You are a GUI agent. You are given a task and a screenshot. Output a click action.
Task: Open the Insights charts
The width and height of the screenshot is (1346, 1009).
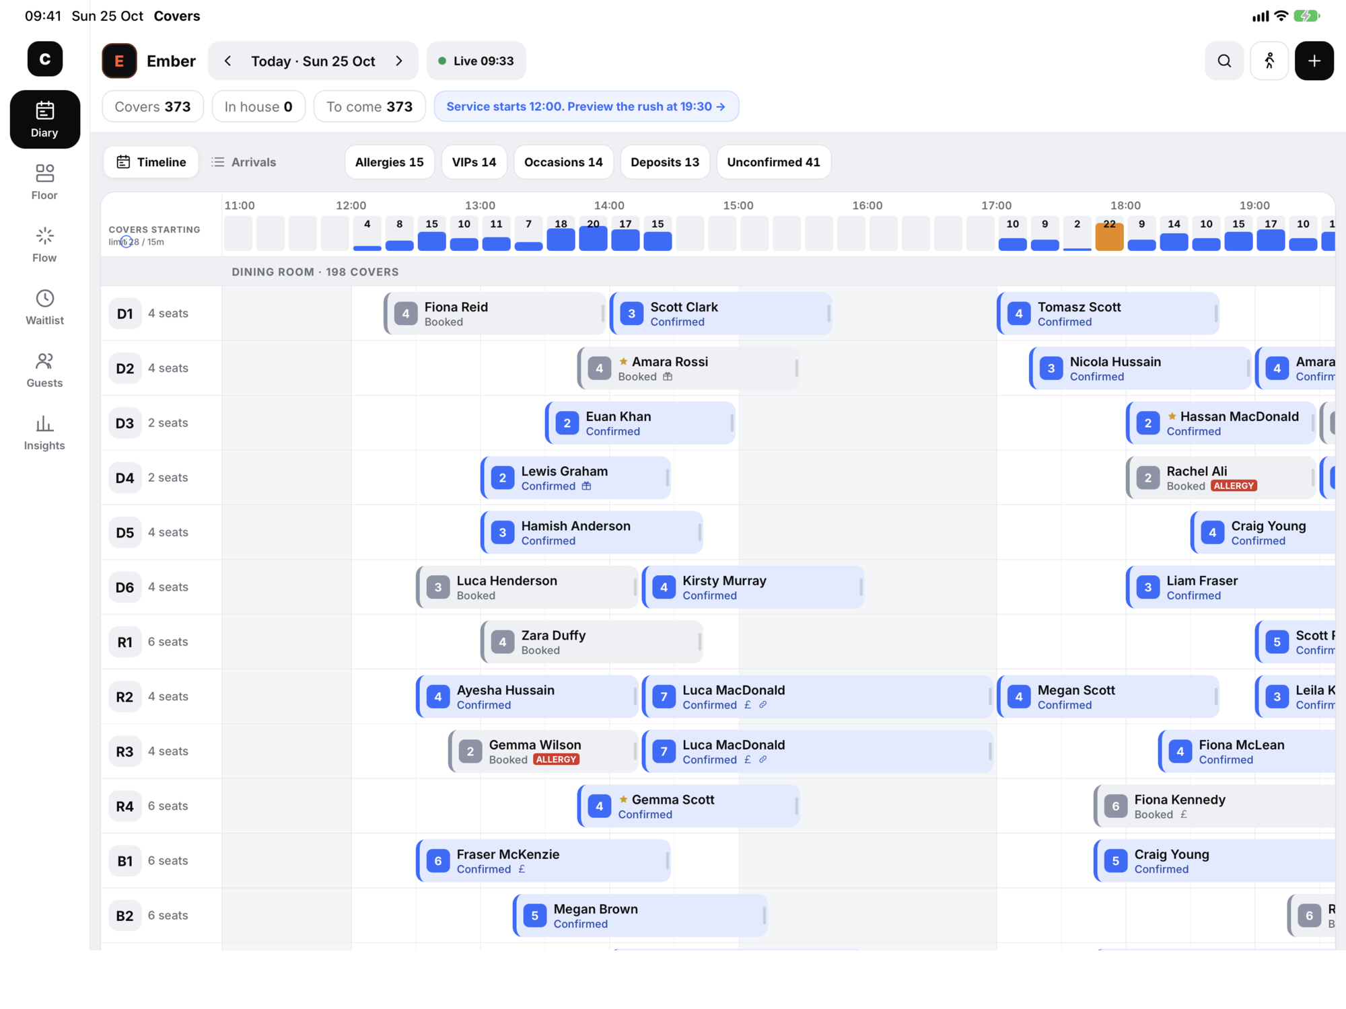[44, 432]
